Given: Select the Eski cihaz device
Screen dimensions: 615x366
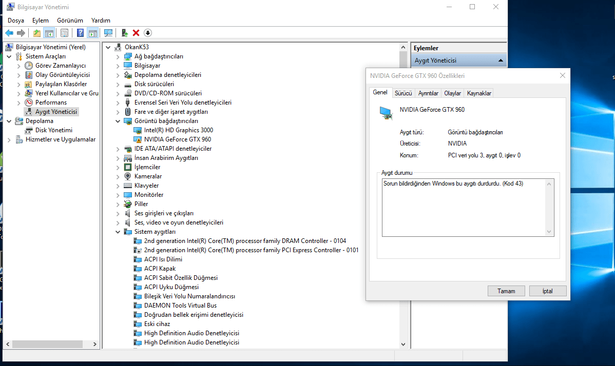Looking at the screenshot, I should pyautogui.click(x=157, y=324).
